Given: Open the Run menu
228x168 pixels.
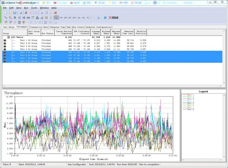Looking at the screenshot, I should pyautogui.click(x=26, y=8).
